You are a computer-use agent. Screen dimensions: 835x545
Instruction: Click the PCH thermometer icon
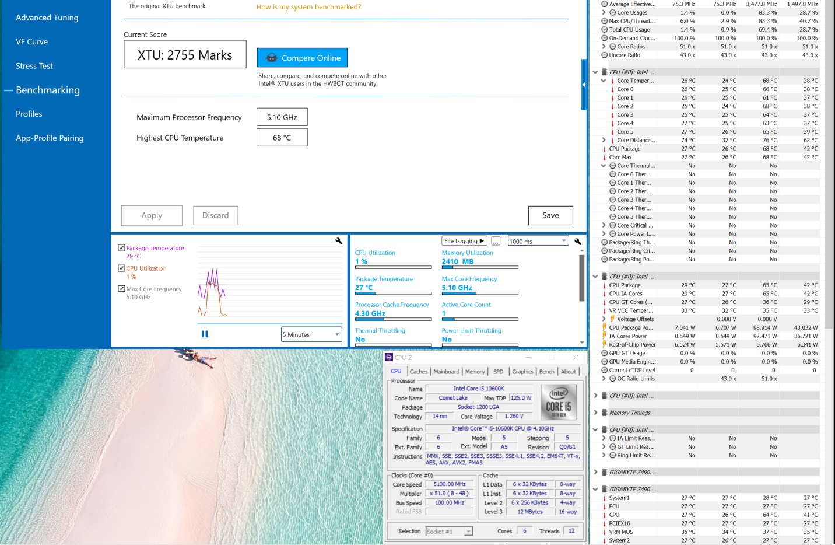[x=605, y=506]
